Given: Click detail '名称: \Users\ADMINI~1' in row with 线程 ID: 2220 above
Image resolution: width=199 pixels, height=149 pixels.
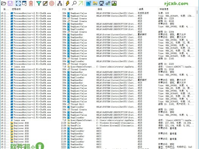Looking at the screenshot, I should pyautogui.click(x=176, y=67).
